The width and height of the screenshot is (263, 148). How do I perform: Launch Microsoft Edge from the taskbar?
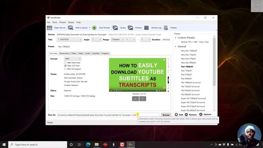coord(88,144)
